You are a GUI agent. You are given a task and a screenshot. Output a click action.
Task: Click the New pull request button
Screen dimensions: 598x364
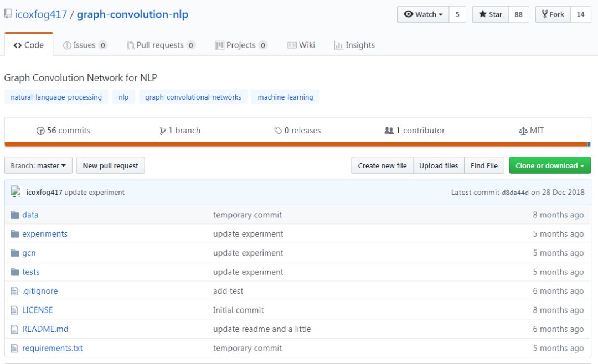(111, 165)
